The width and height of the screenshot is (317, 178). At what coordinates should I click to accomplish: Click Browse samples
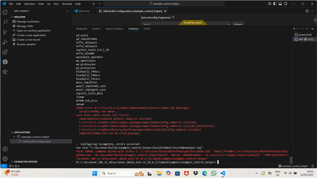click(26, 44)
